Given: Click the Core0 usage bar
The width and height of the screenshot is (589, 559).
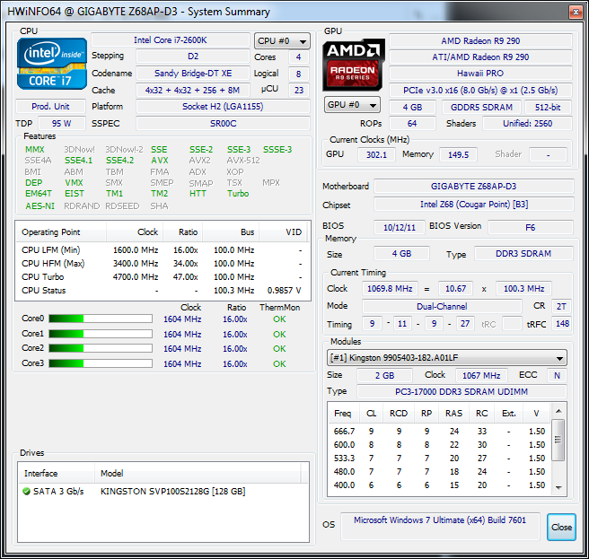Looking at the screenshot, I should 101,319.
